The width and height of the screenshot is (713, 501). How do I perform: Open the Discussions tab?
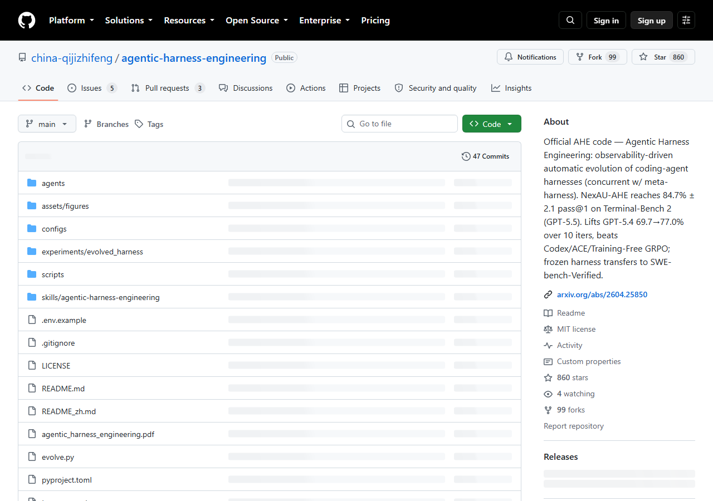point(246,88)
